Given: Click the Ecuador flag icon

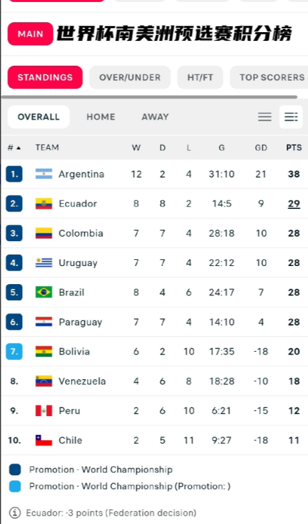Looking at the screenshot, I should pyautogui.click(x=44, y=204).
